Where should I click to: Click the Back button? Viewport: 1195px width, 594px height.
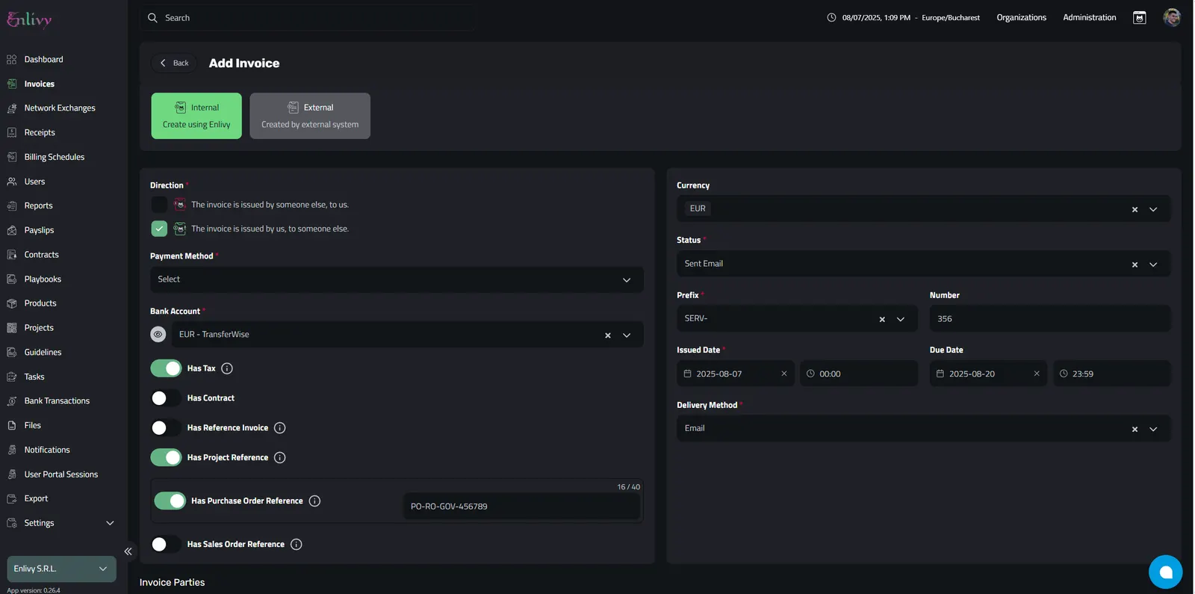[174, 64]
